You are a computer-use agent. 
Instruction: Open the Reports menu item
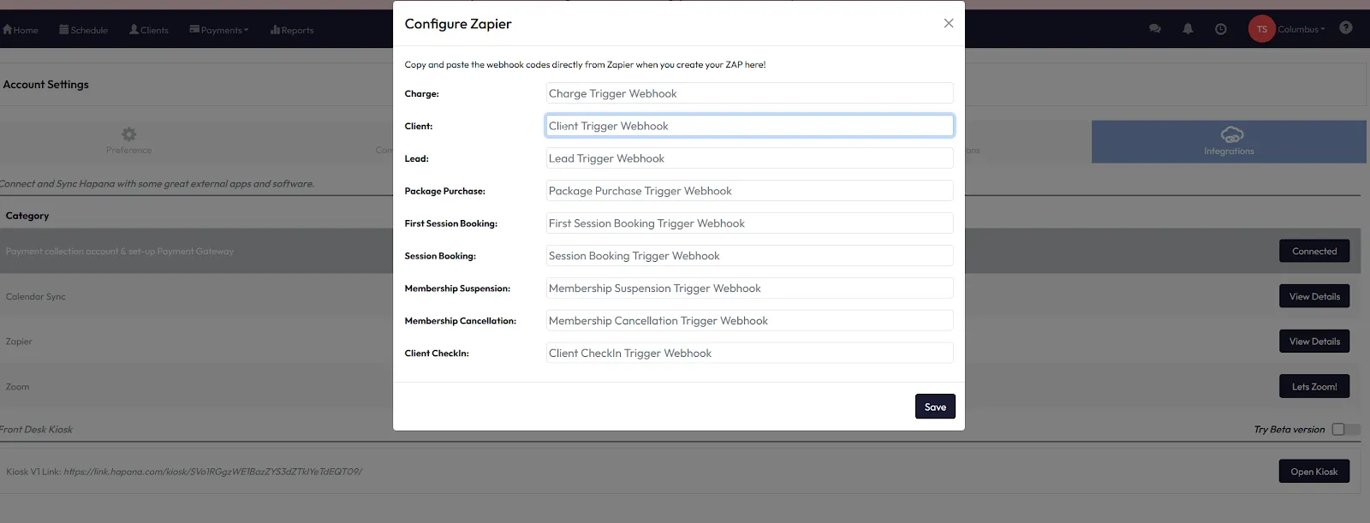[292, 30]
